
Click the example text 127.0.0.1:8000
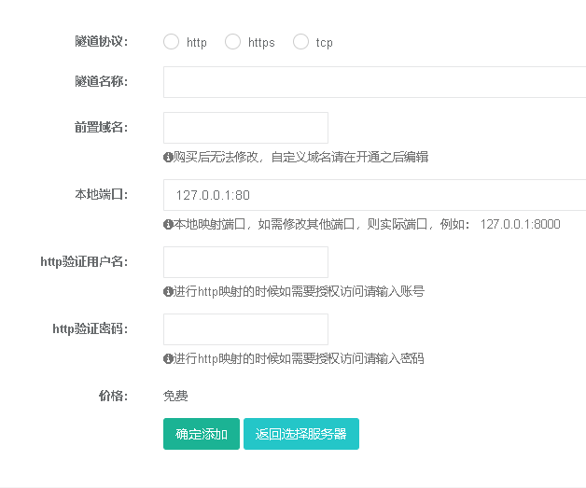(x=521, y=224)
